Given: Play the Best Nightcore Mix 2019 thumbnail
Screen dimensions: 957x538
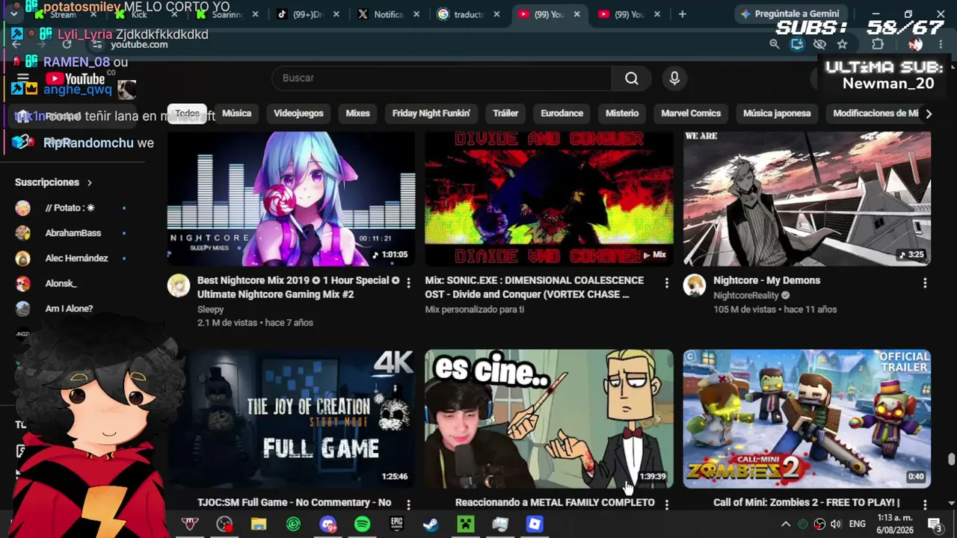Looking at the screenshot, I should click(291, 199).
